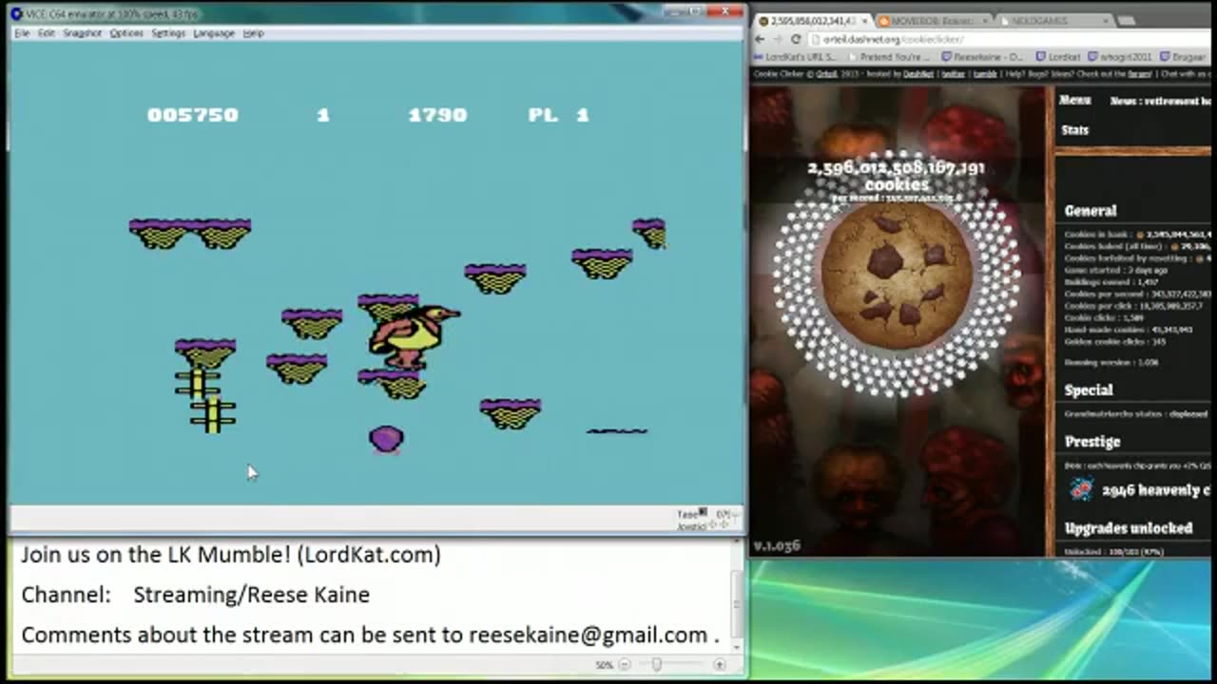Click the VICE title bar app icon
Screen dimensions: 1217x684
[x=17, y=12]
